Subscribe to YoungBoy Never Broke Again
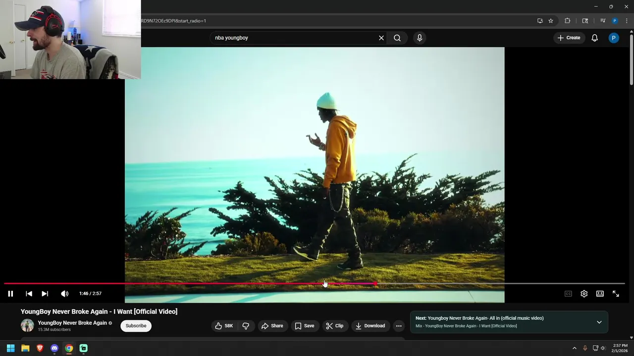634x356 pixels. click(136, 326)
